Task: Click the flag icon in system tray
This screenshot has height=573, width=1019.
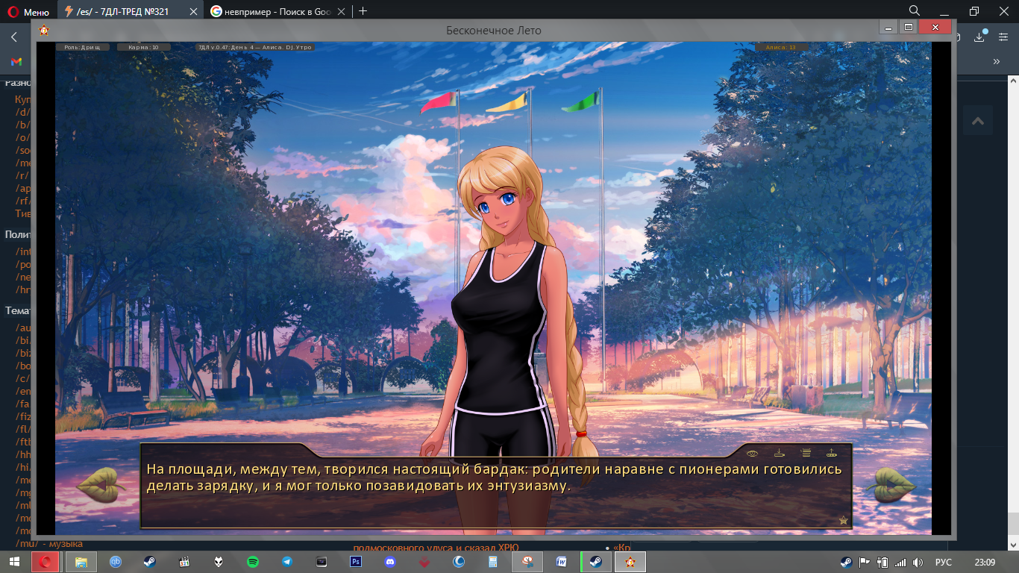Action: (865, 562)
